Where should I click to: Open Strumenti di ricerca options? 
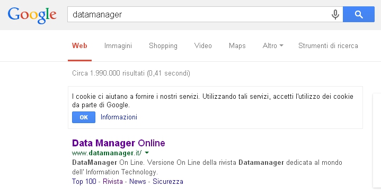coord(328,45)
